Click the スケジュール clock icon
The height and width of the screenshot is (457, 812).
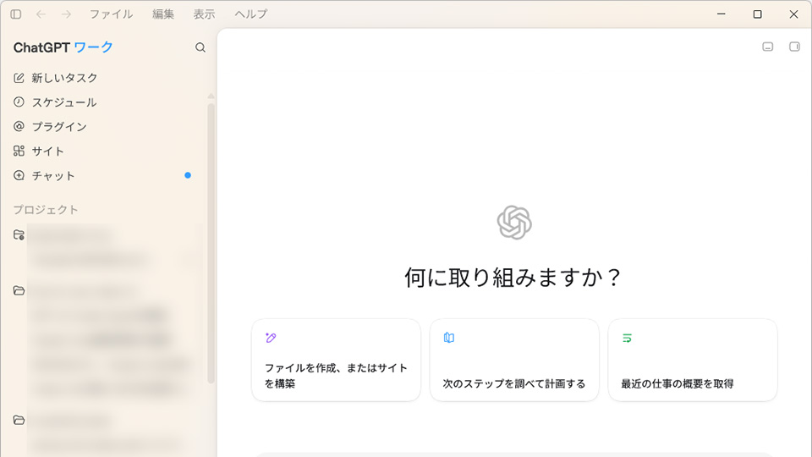pos(19,102)
